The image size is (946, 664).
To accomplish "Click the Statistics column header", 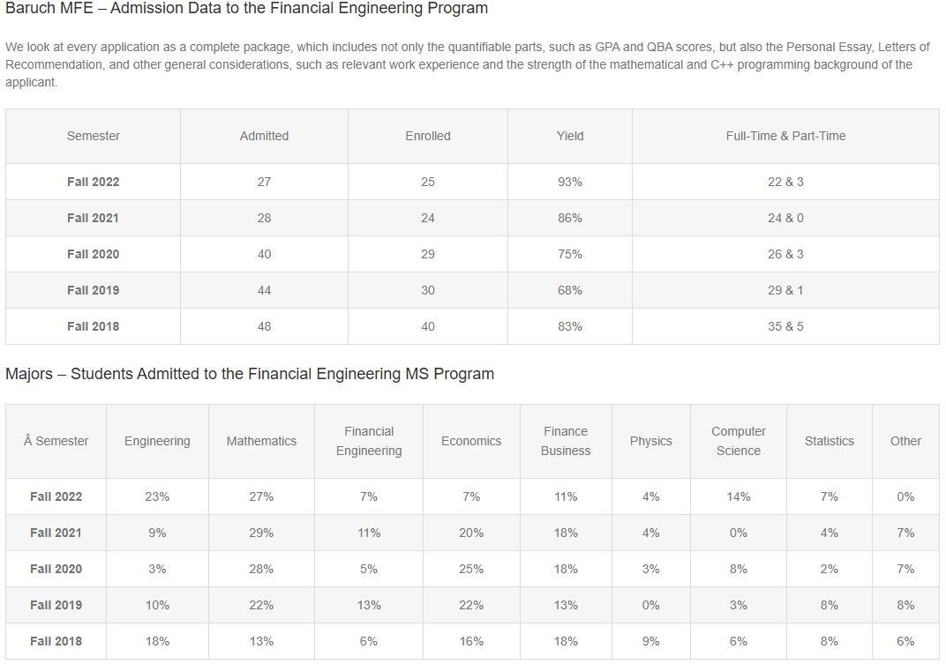I will tap(829, 441).
